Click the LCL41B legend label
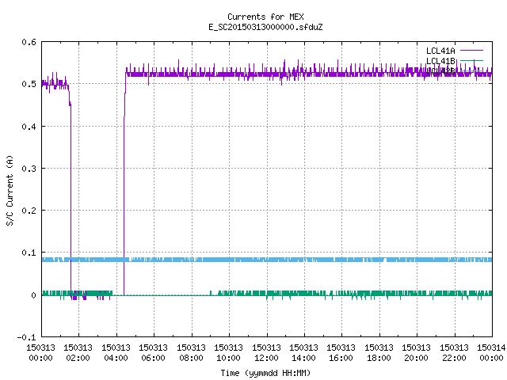This screenshot has width=507, height=380. [x=440, y=61]
